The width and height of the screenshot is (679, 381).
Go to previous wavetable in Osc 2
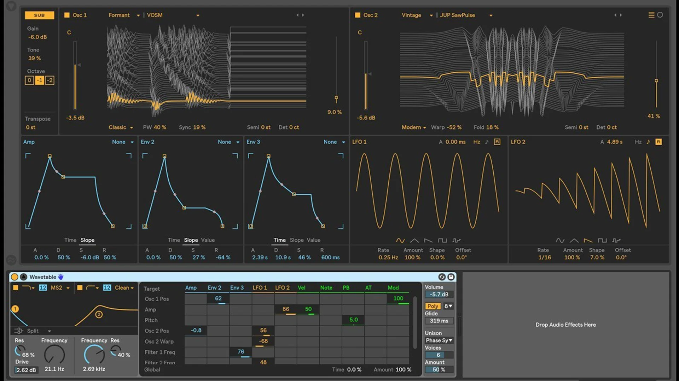point(615,15)
